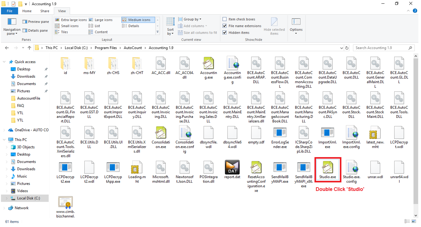421x227 pixels.
Task: Switch layout to Tiles view
Action: pos(62,32)
